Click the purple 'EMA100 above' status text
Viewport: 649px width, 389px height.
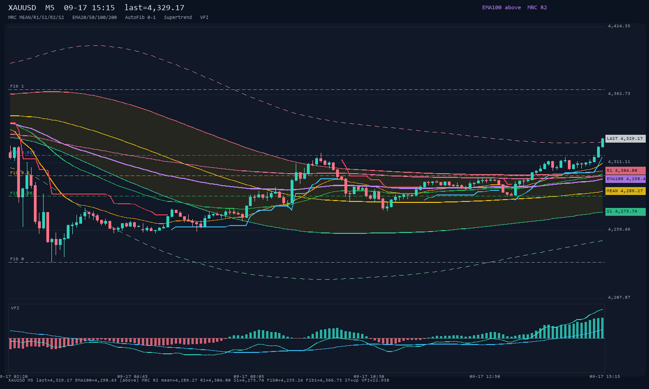click(501, 7)
